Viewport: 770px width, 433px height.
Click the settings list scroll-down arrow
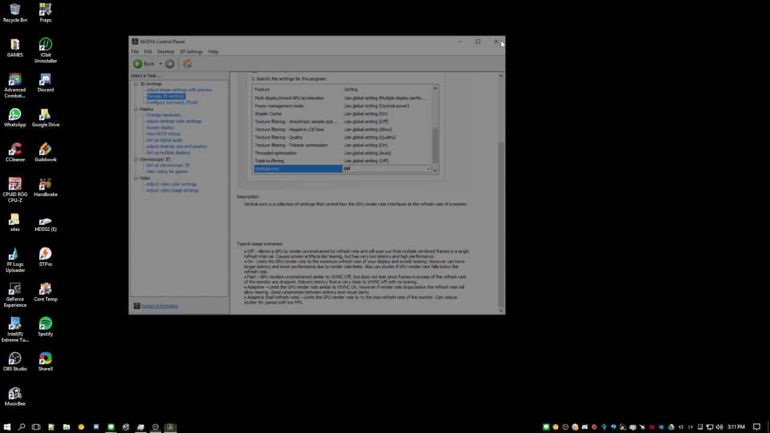tap(435, 170)
